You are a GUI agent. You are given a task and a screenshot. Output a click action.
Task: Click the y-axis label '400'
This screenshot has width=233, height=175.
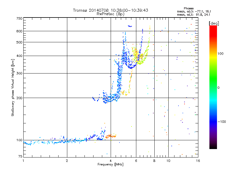tap(19, 56)
